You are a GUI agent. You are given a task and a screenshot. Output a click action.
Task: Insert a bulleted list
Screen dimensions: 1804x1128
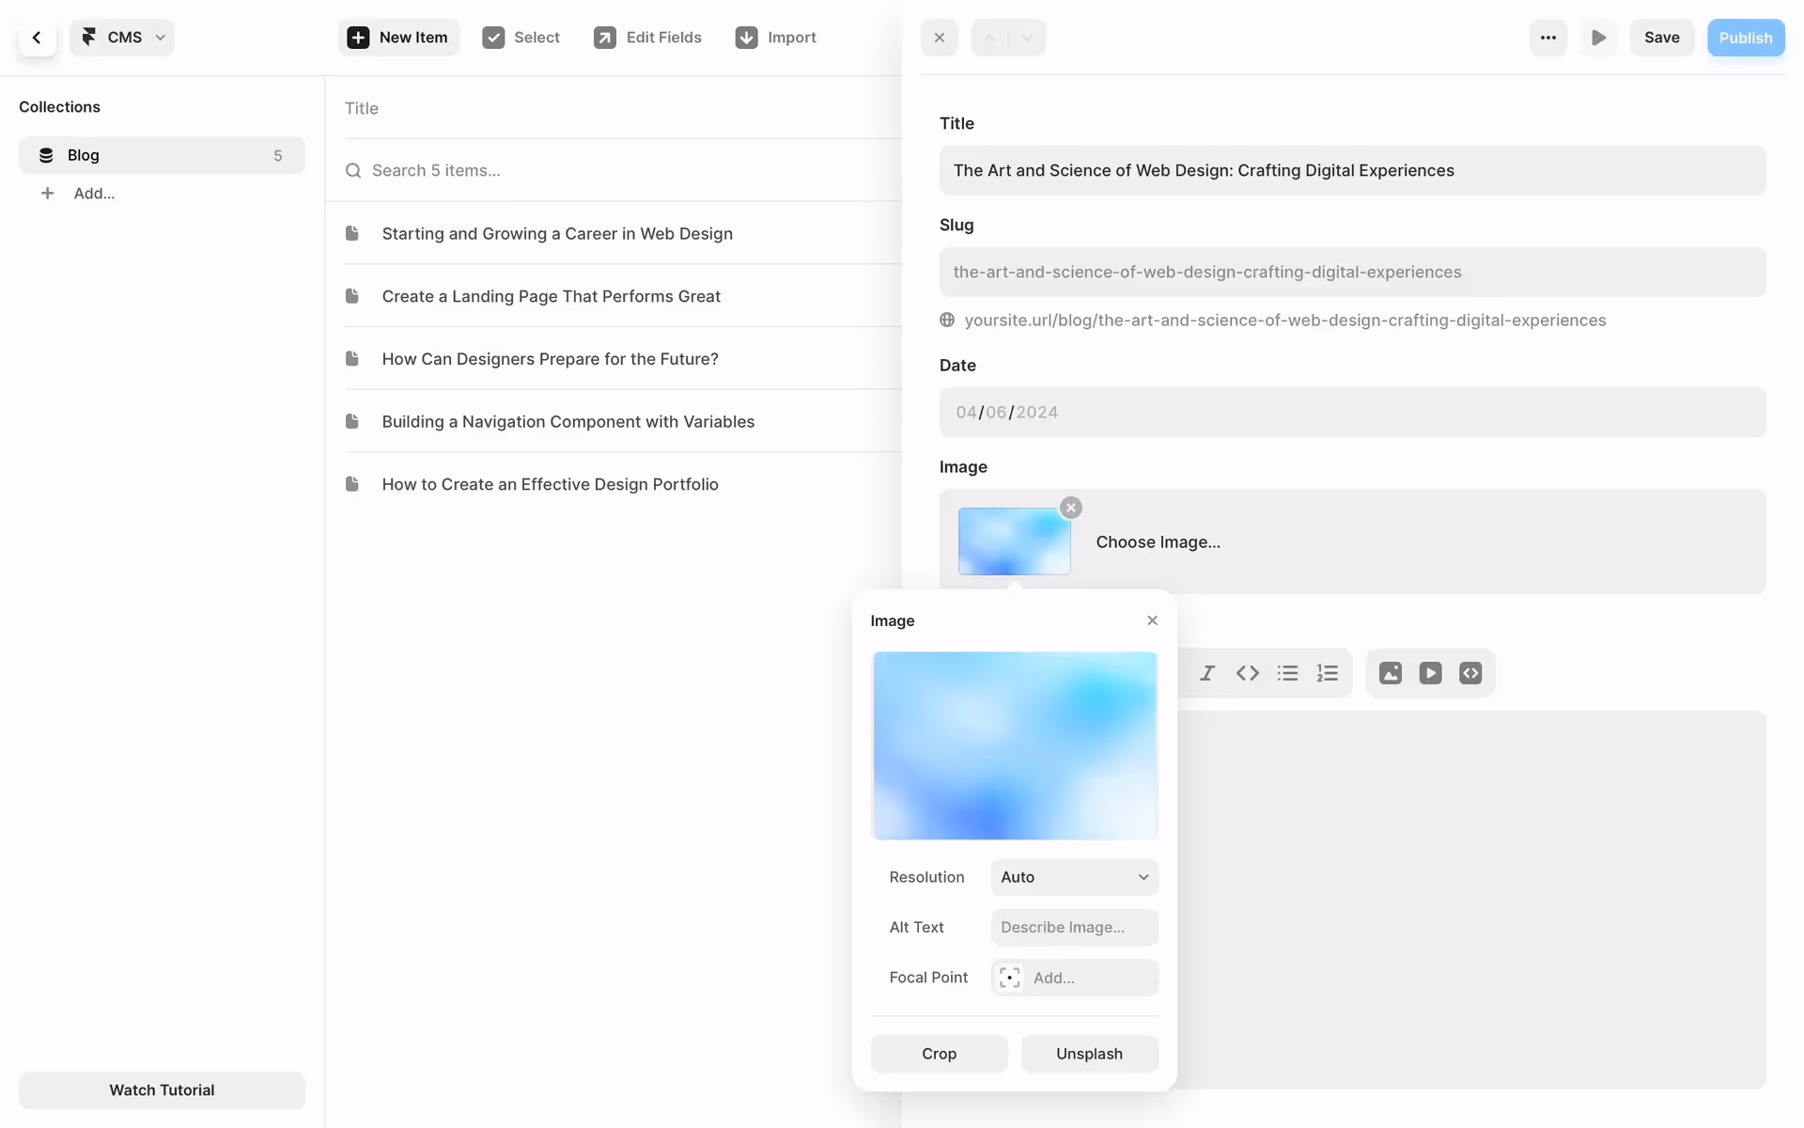1287,673
